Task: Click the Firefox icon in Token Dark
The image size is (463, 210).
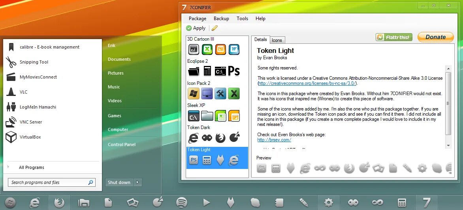Action: 220,138
